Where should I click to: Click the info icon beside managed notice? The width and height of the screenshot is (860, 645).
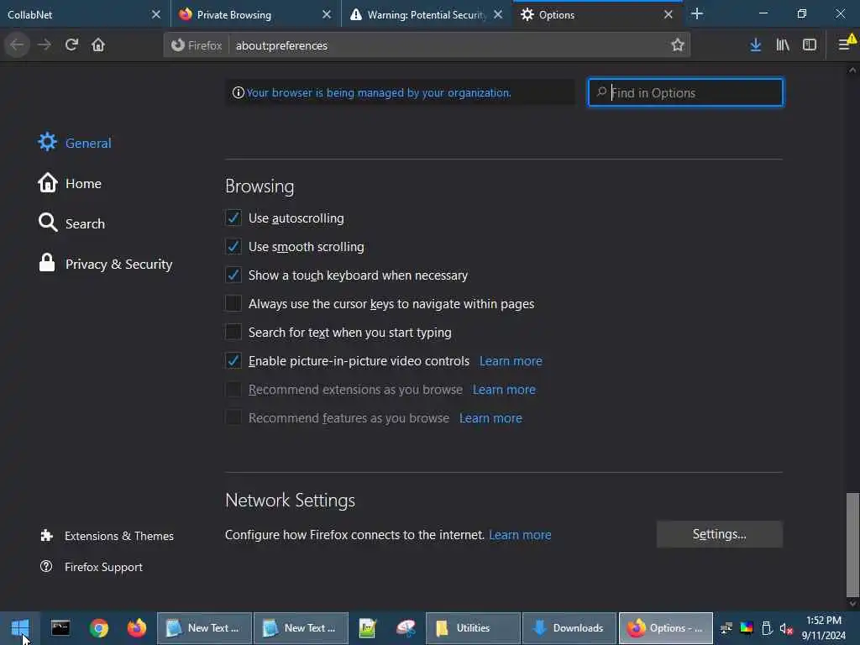pos(238,92)
